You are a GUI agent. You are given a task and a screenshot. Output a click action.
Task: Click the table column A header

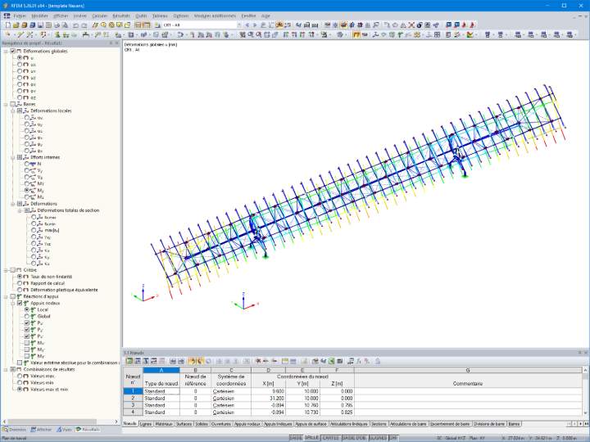coord(161,371)
